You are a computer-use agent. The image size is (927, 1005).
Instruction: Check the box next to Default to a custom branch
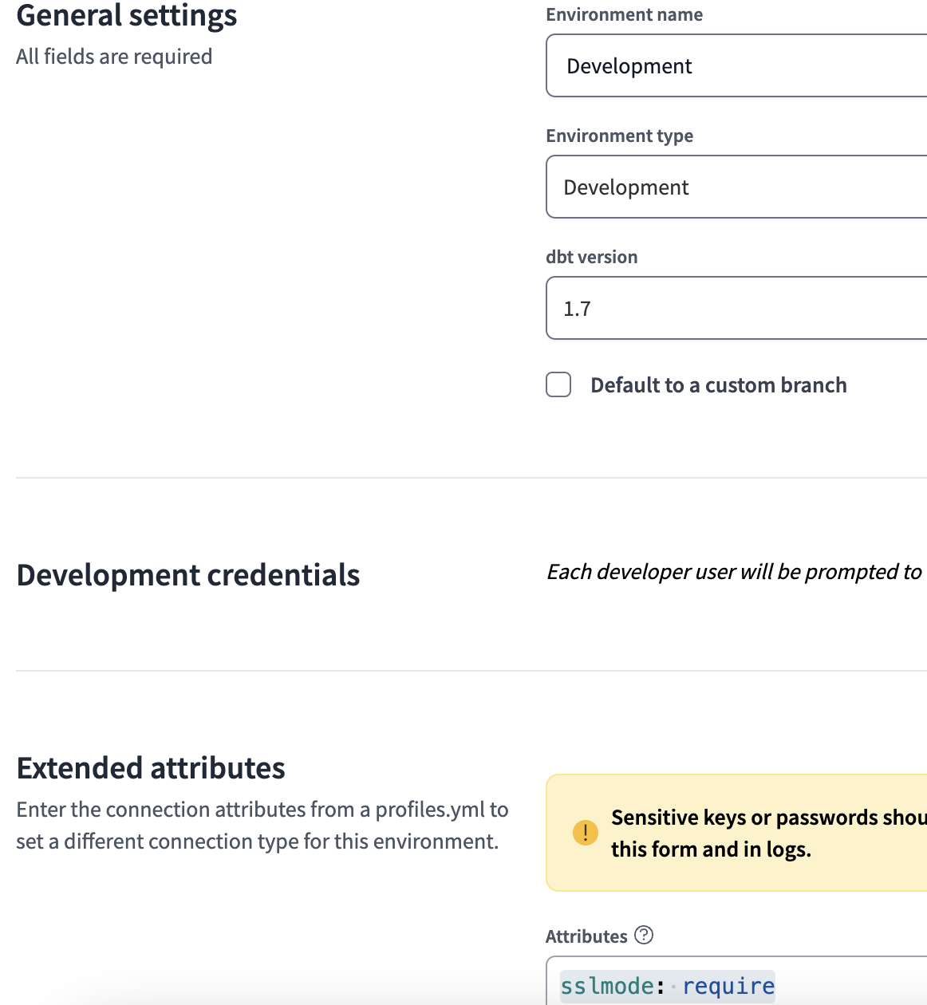[x=558, y=384]
